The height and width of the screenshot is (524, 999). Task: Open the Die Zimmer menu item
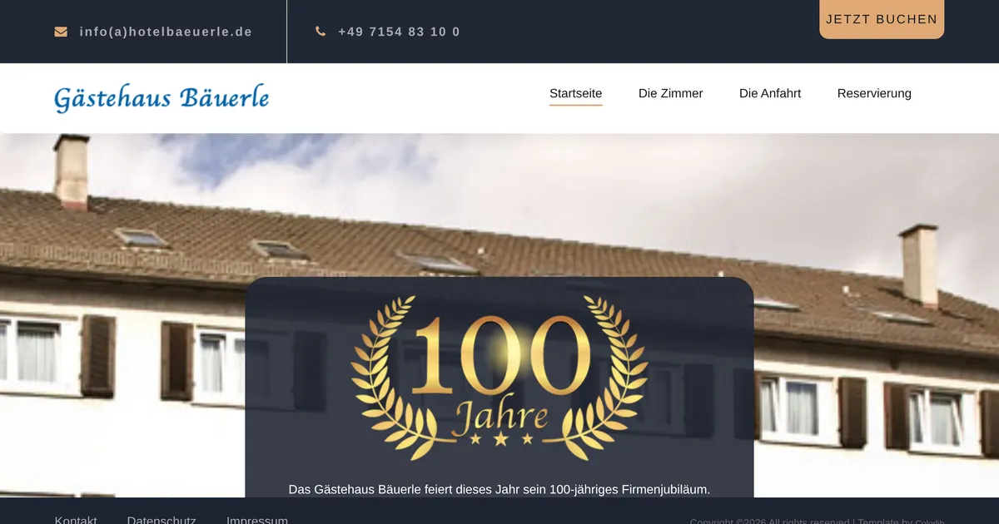tap(671, 93)
